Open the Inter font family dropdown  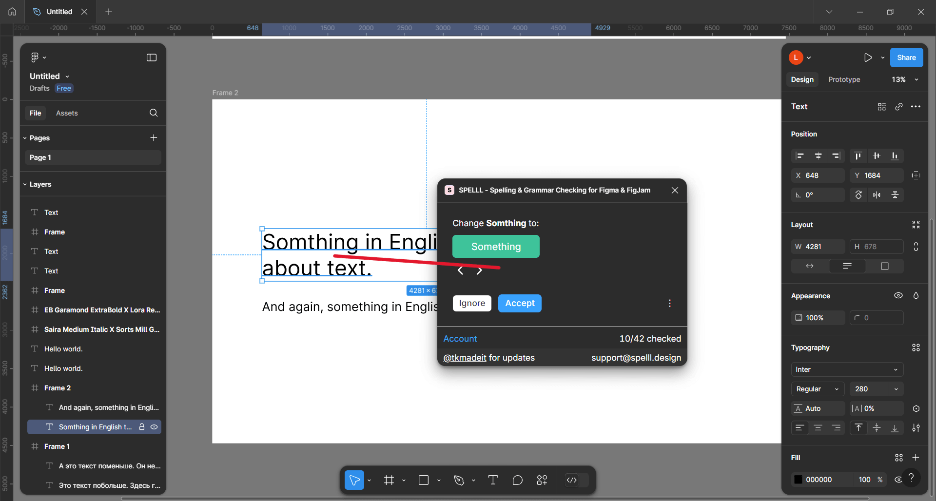pos(847,369)
